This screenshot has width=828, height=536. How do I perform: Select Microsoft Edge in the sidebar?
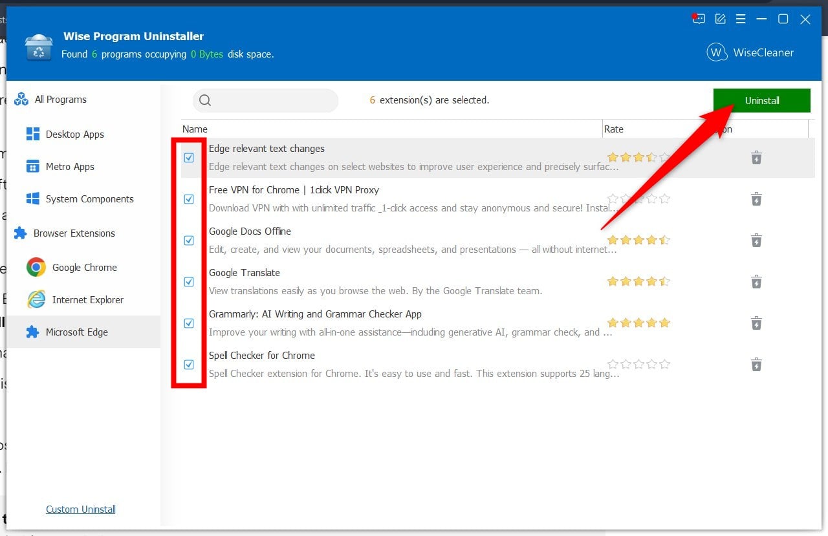click(x=83, y=332)
